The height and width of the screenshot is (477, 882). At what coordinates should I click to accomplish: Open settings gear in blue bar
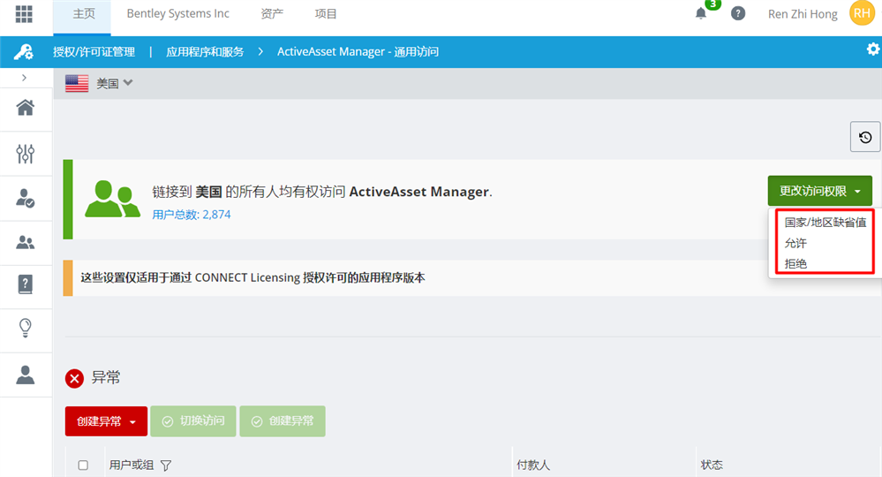coord(872,49)
